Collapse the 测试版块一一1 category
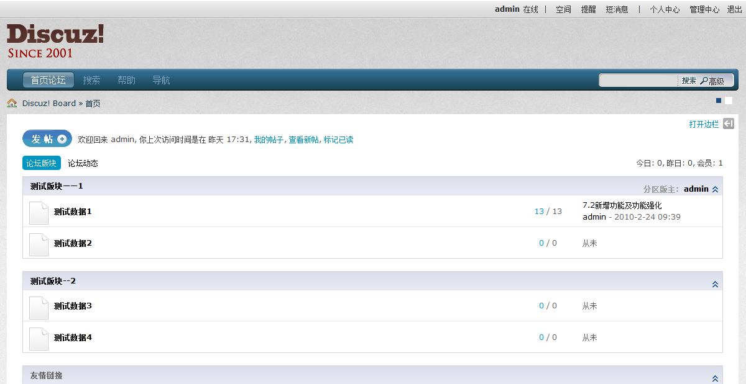This screenshot has width=746, height=384. pos(715,190)
